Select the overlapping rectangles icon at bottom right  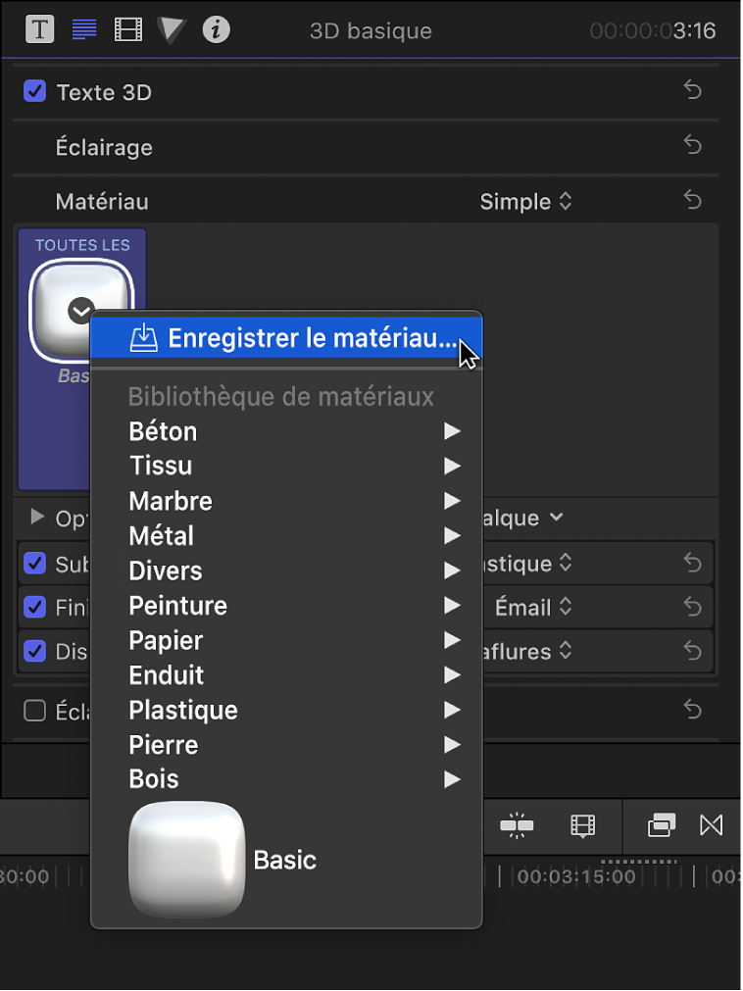pos(661,826)
